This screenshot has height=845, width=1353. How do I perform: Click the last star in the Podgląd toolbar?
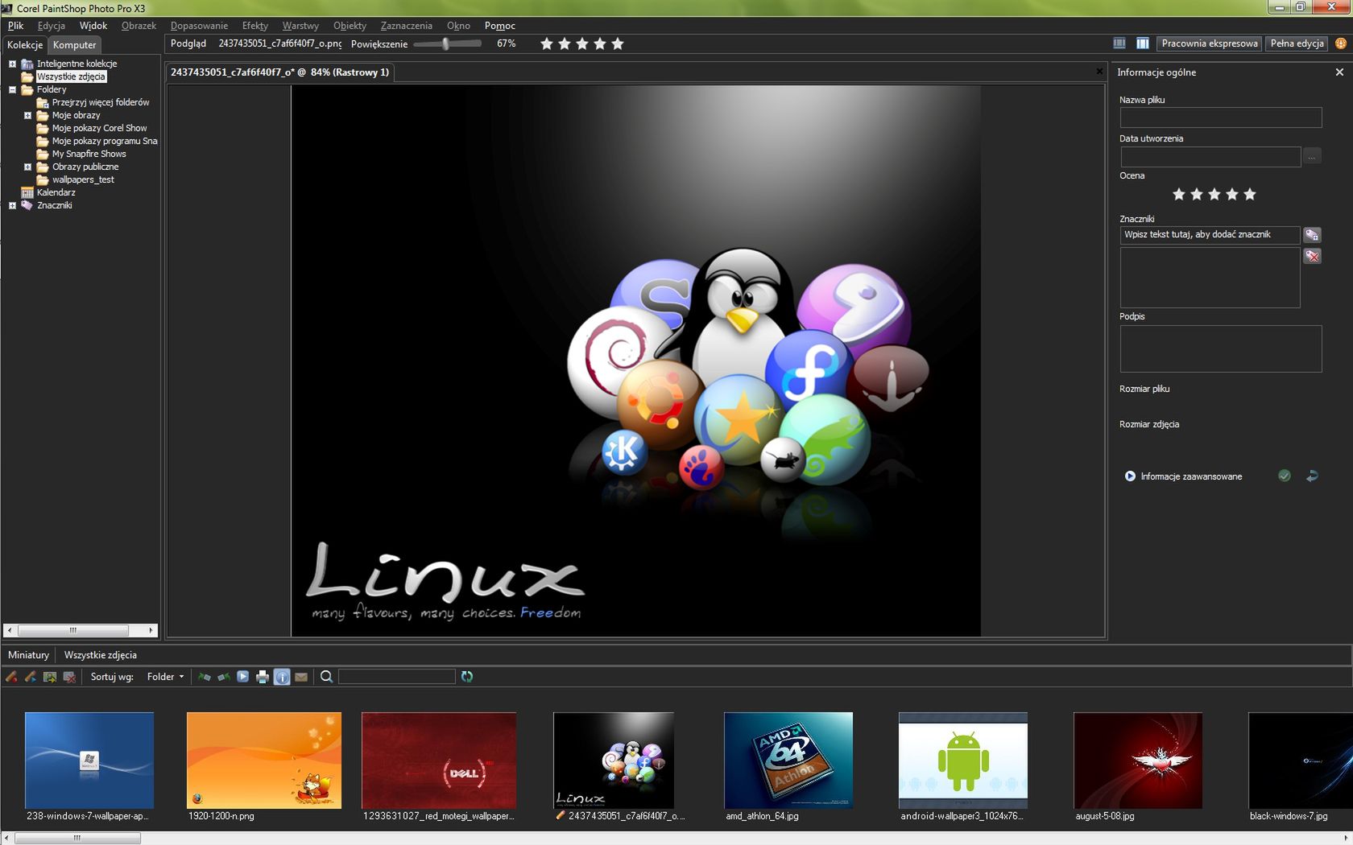[618, 43]
